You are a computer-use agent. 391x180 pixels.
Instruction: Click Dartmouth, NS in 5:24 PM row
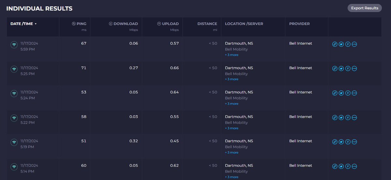tap(239, 92)
